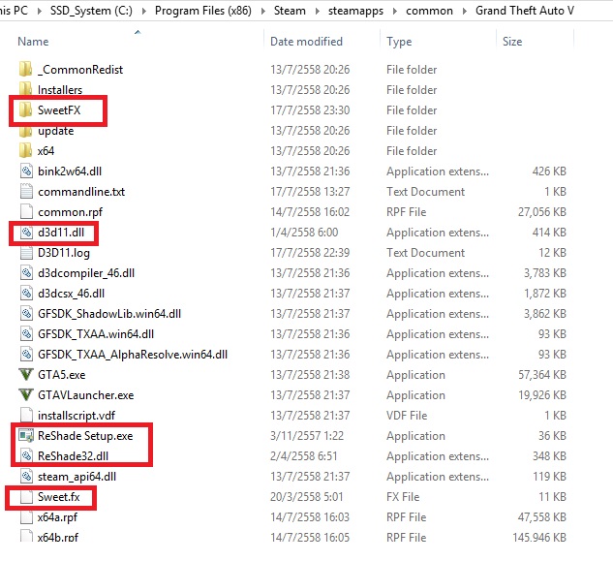
Task: Click the common.rpf file icon
Action: click(26, 211)
